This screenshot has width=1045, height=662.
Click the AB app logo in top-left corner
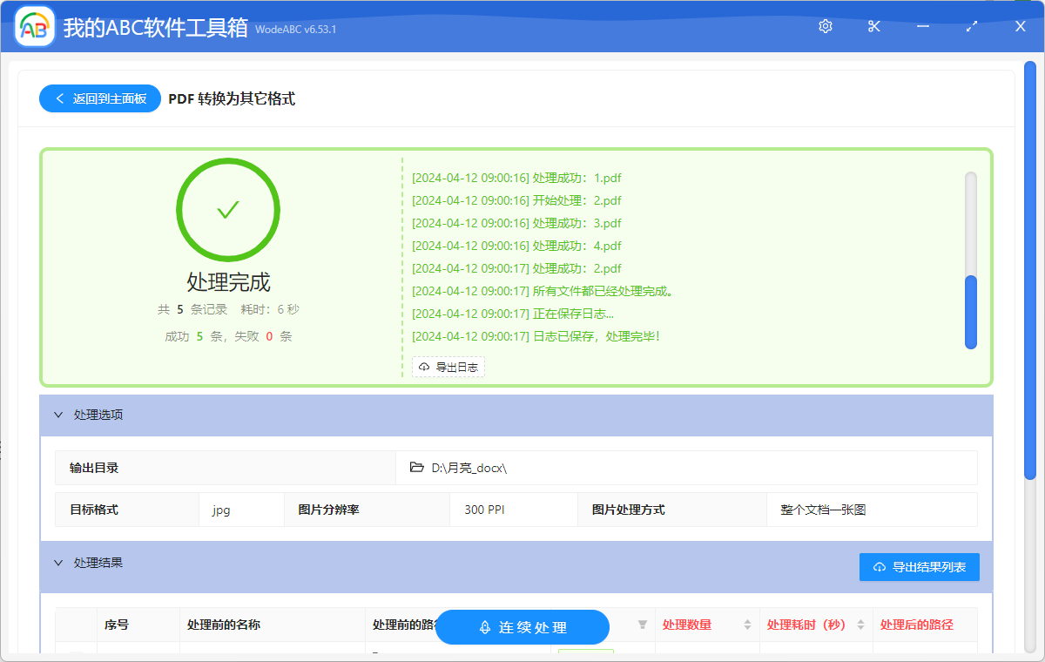pos(33,26)
